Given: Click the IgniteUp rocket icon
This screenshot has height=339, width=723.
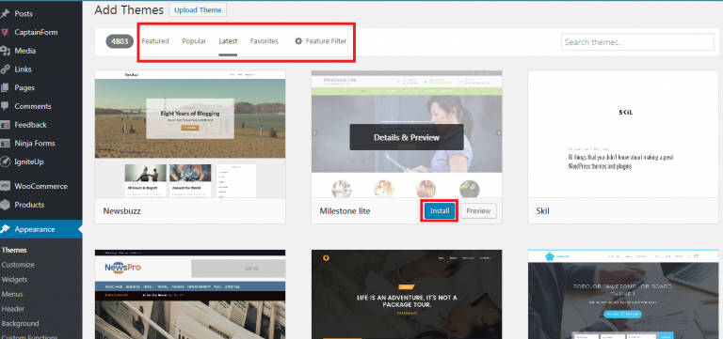Looking at the screenshot, I should [5, 162].
